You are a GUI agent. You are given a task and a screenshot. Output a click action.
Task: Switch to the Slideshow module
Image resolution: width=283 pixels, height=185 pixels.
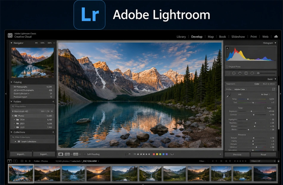[x=238, y=37]
